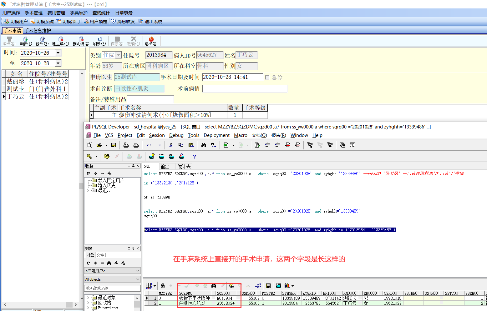Click the Window list icon in PL/SQL toolbar

point(342,145)
